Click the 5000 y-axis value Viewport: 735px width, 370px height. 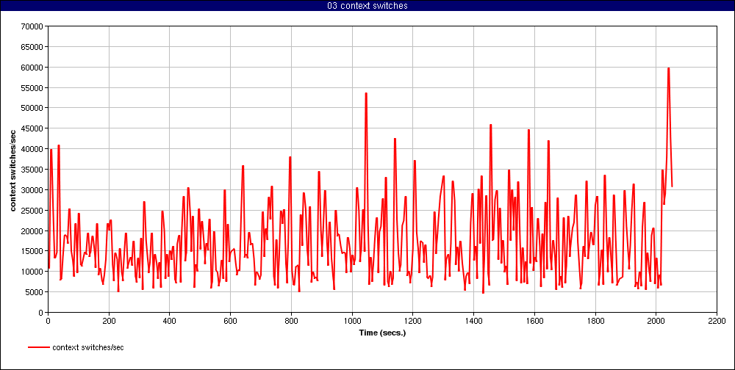(35, 291)
